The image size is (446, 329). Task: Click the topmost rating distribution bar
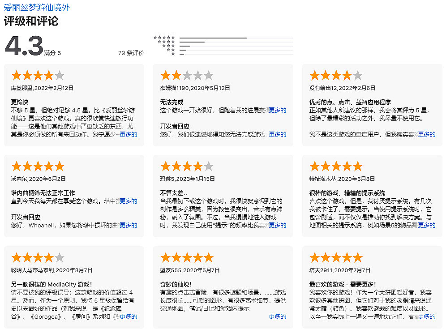pos(236,38)
